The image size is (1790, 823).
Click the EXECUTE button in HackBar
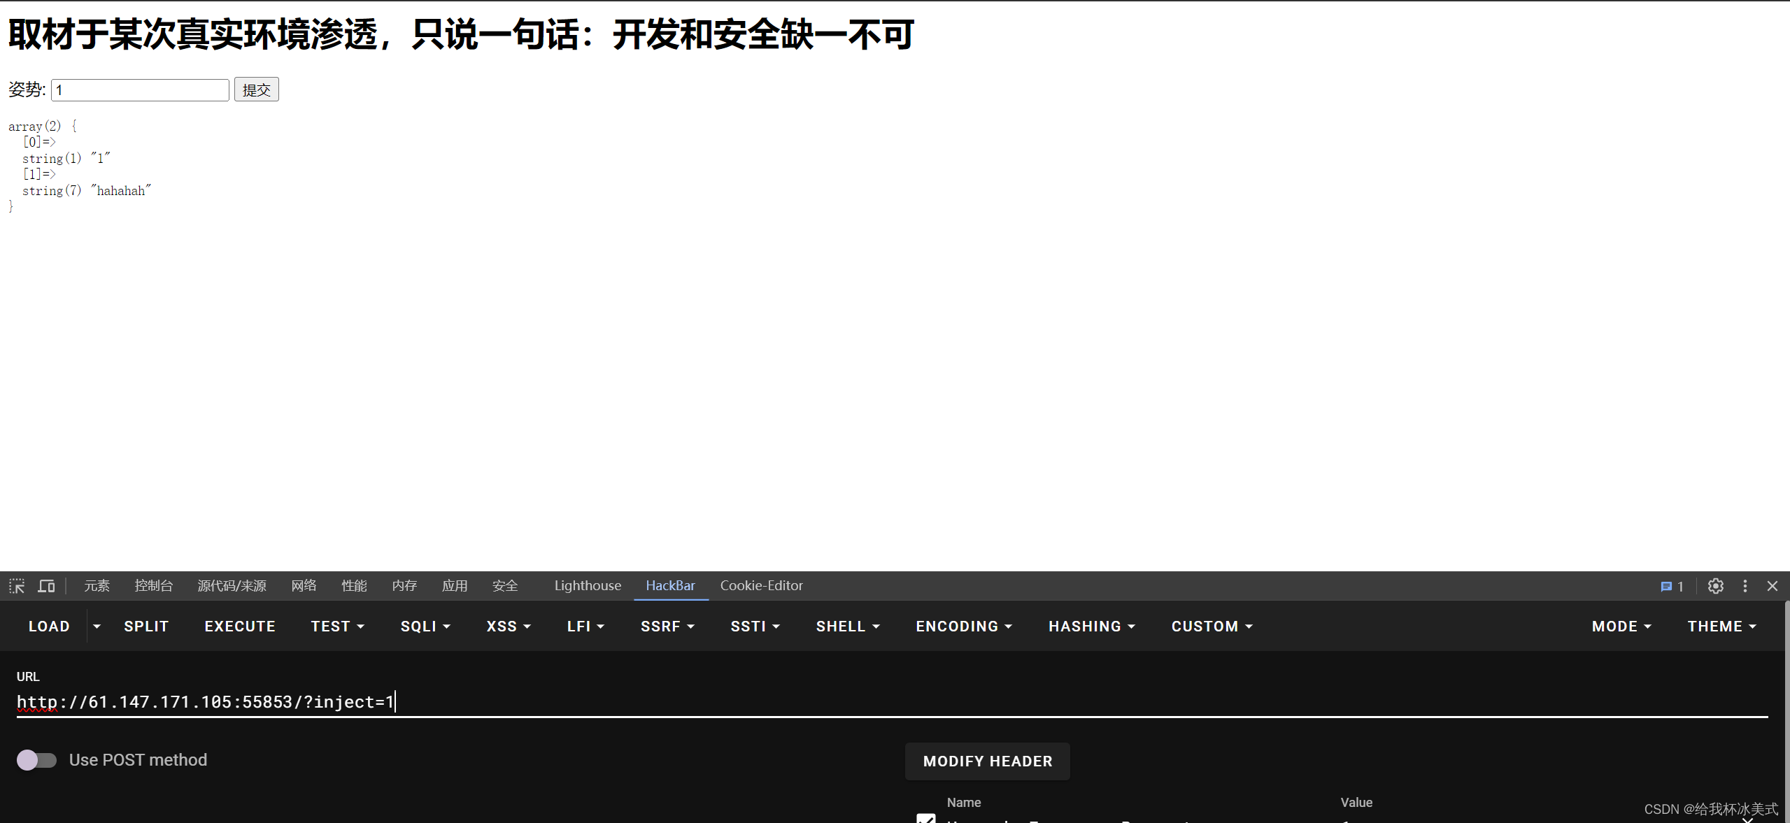coord(240,626)
